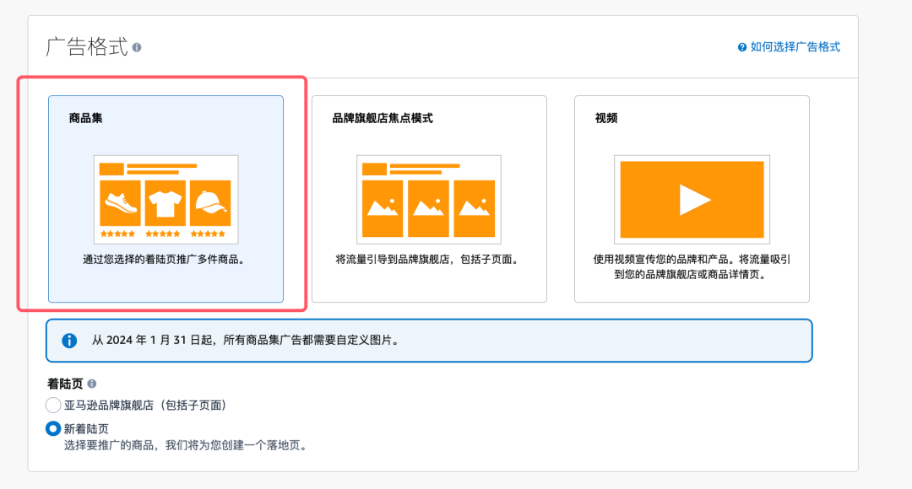The width and height of the screenshot is (912, 489).
Task: Select the 新着陆页 radio button
Action: pyautogui.click(x=52, y=428)
